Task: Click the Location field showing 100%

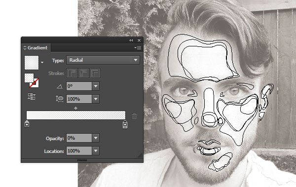Action: pos(79,150)
